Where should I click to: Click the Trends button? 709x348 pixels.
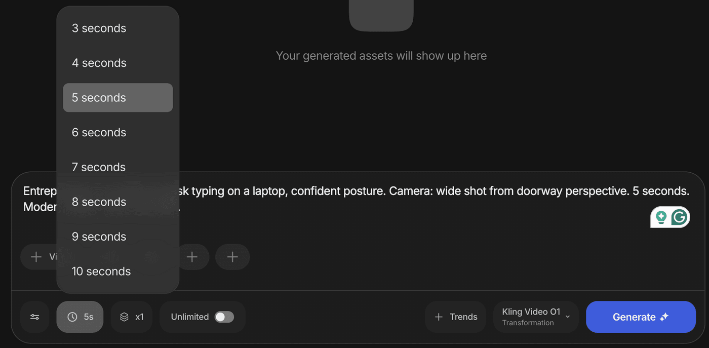(456, 317)
